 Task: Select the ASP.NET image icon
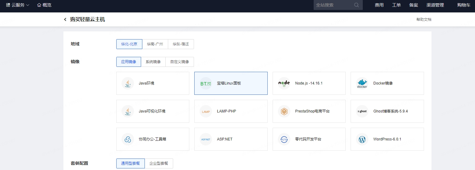pos(206,139)
